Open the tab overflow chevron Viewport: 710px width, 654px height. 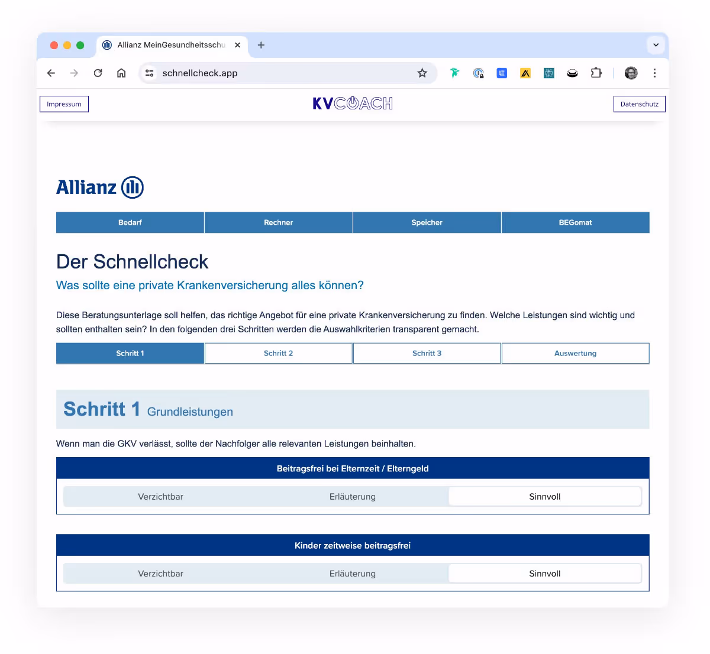(656, 44)
